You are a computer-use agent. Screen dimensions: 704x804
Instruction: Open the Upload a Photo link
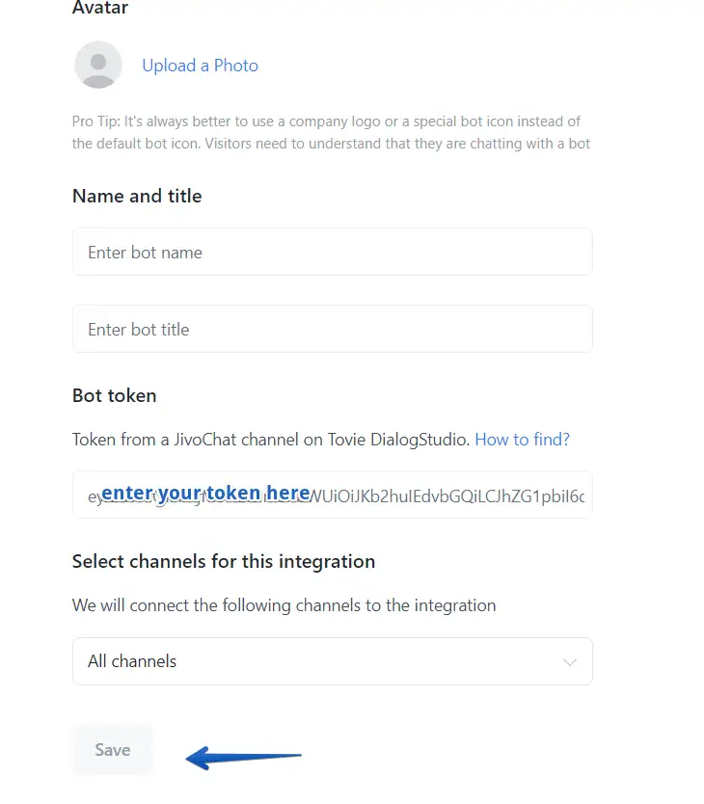coord(200,66)
